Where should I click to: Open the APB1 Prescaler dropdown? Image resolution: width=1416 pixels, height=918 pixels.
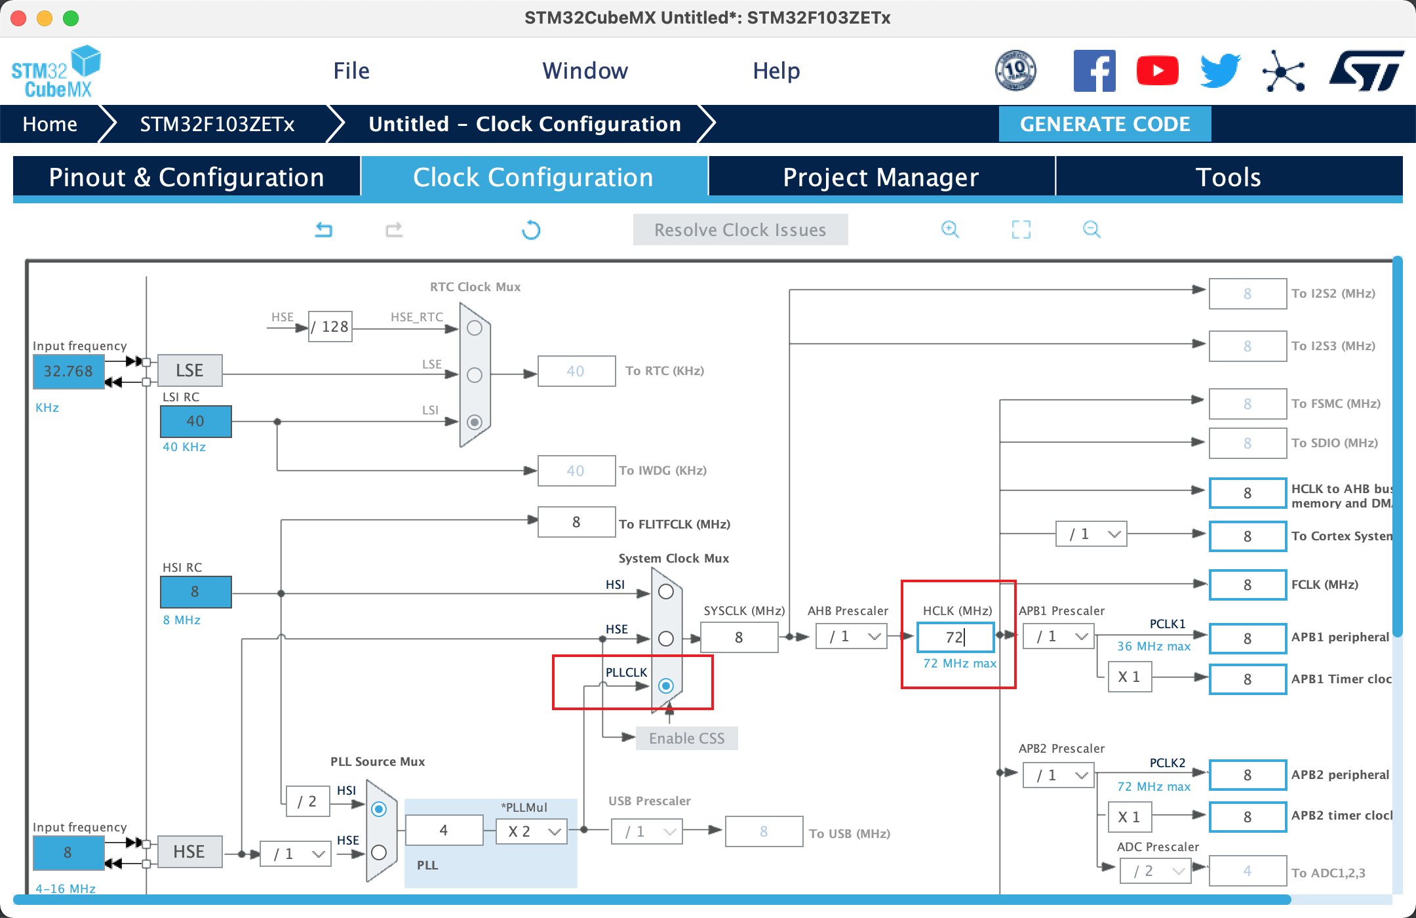1059,637
